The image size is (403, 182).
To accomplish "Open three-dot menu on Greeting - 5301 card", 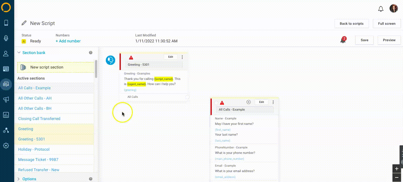I will click(x=182, y=57).
